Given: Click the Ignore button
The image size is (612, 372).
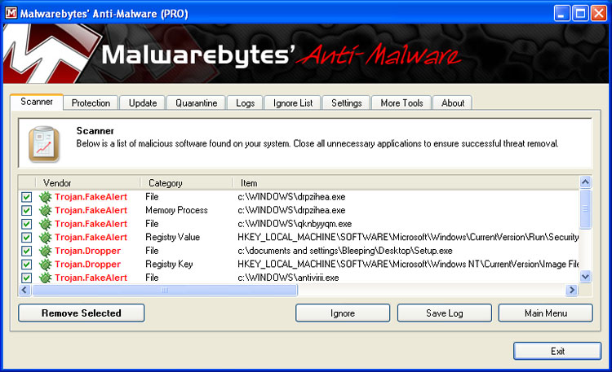Looking at the screenshot, I should (x=343, y=313).
